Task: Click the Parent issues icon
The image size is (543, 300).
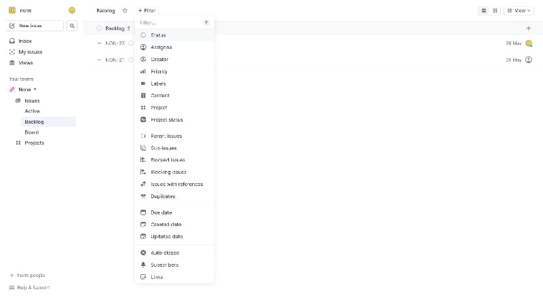Action: (x=143, y=136)
